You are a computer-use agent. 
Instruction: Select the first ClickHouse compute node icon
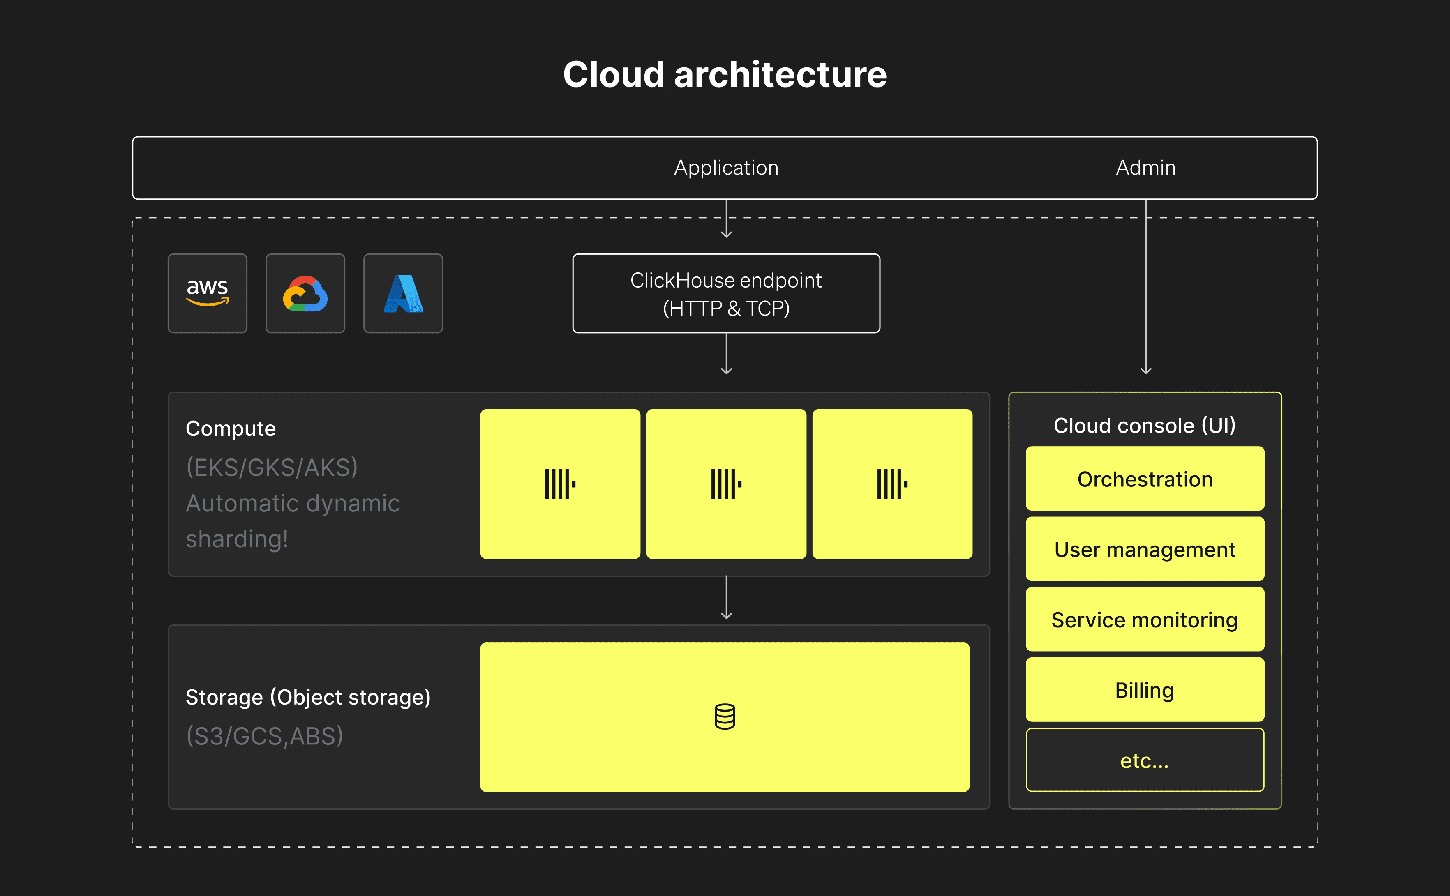(x=560, y=484)
